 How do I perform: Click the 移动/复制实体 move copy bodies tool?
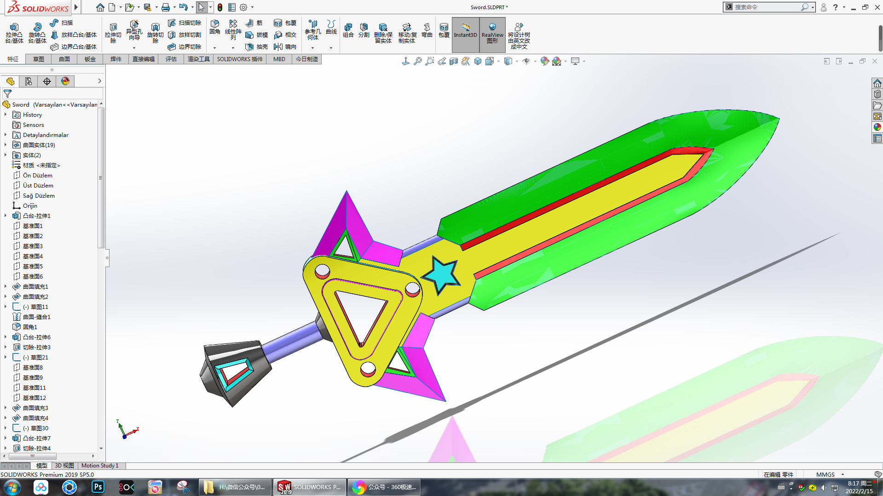pos(407,33)
